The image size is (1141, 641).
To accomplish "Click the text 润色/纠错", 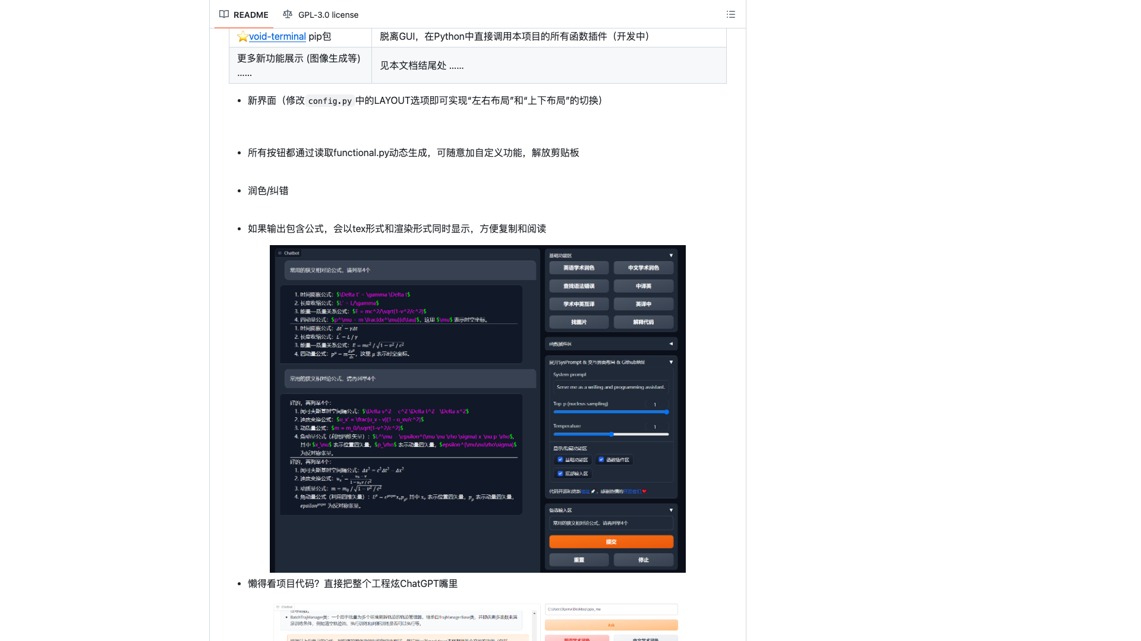I will (268, 191).
